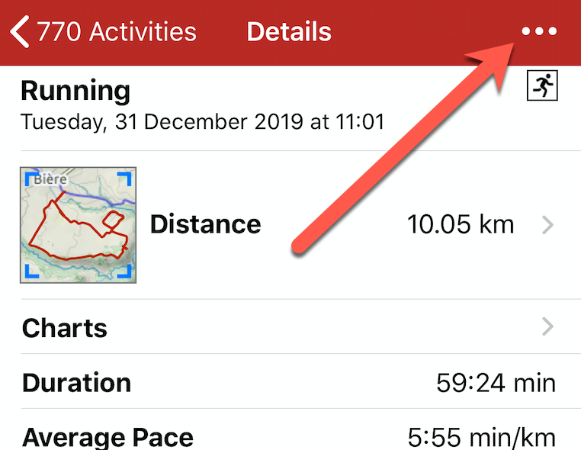This screenshot has width=581, height=450.
Task: Go back to 770 Activities list
Action: [x=104, y=31]
